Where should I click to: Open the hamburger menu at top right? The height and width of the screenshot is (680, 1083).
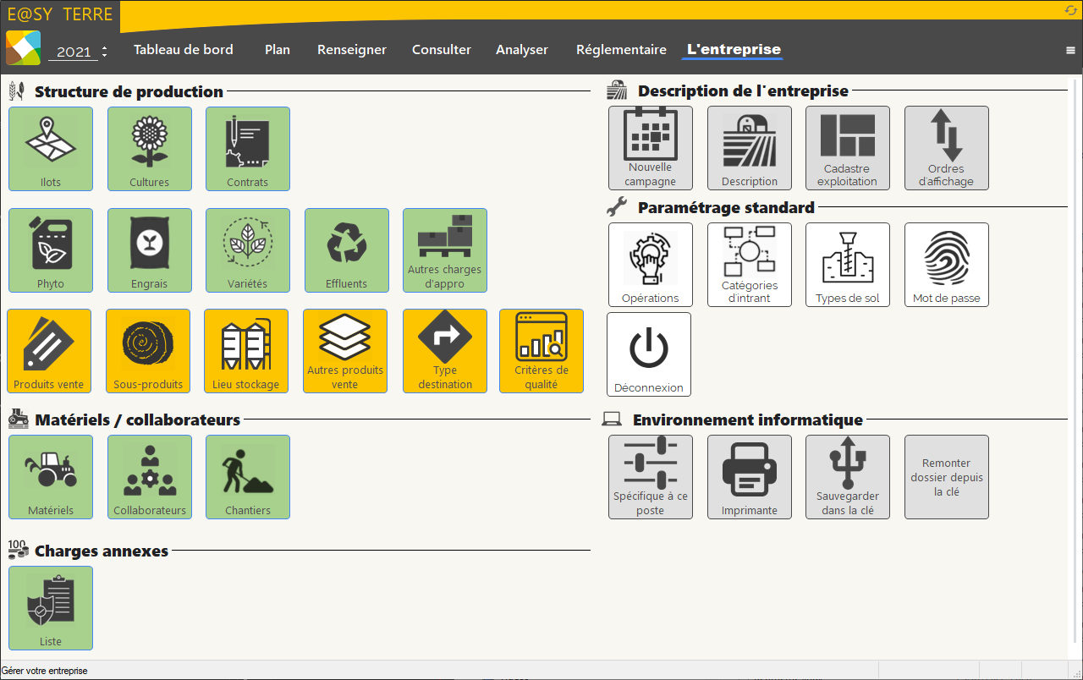click(1070, 50)
